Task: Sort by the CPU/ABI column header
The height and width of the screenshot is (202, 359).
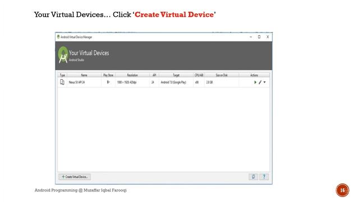Action: (x=199, y=75)
